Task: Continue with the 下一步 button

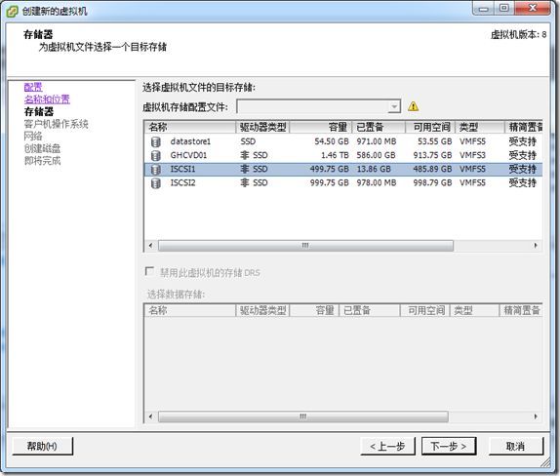Action: coord(449,446)
